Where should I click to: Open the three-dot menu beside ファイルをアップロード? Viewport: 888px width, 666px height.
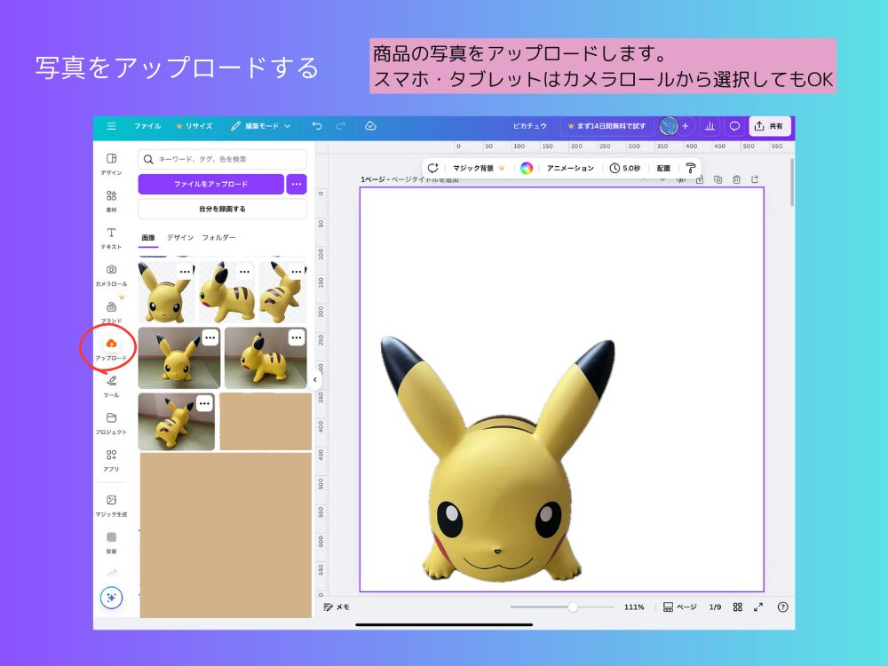(296, 184)
